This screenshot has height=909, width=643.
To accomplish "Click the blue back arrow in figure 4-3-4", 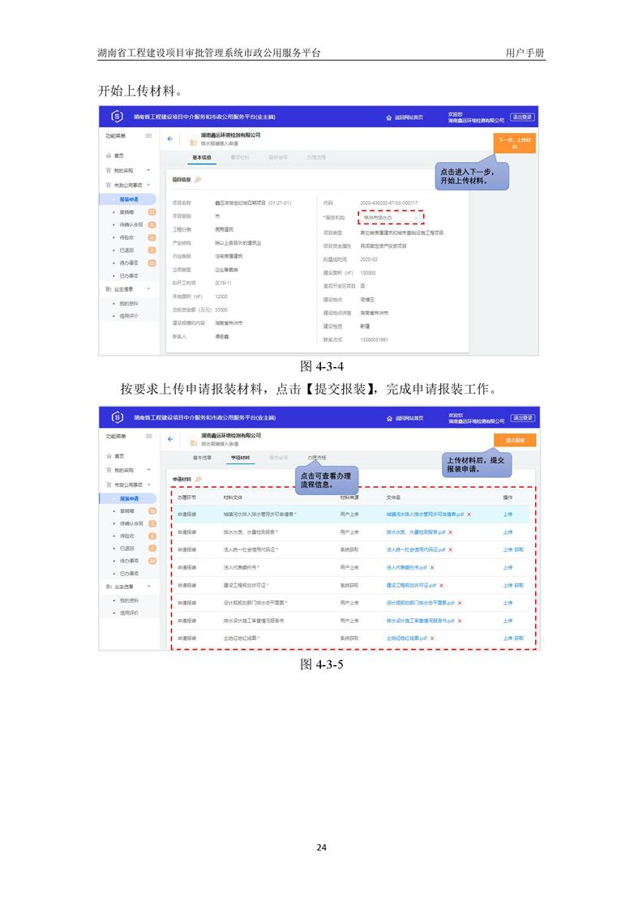I will tap(170, 139).
